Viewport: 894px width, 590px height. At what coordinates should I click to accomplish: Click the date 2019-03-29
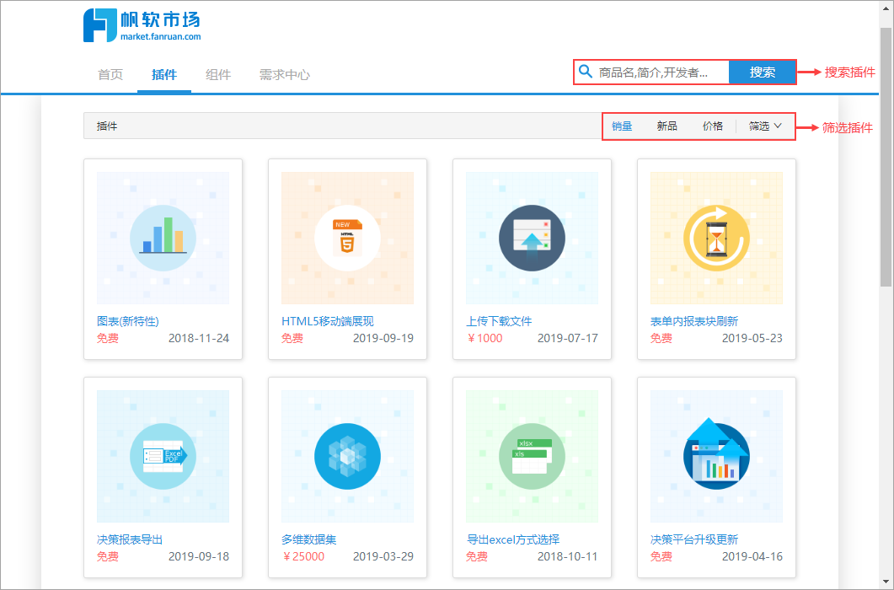383,556
